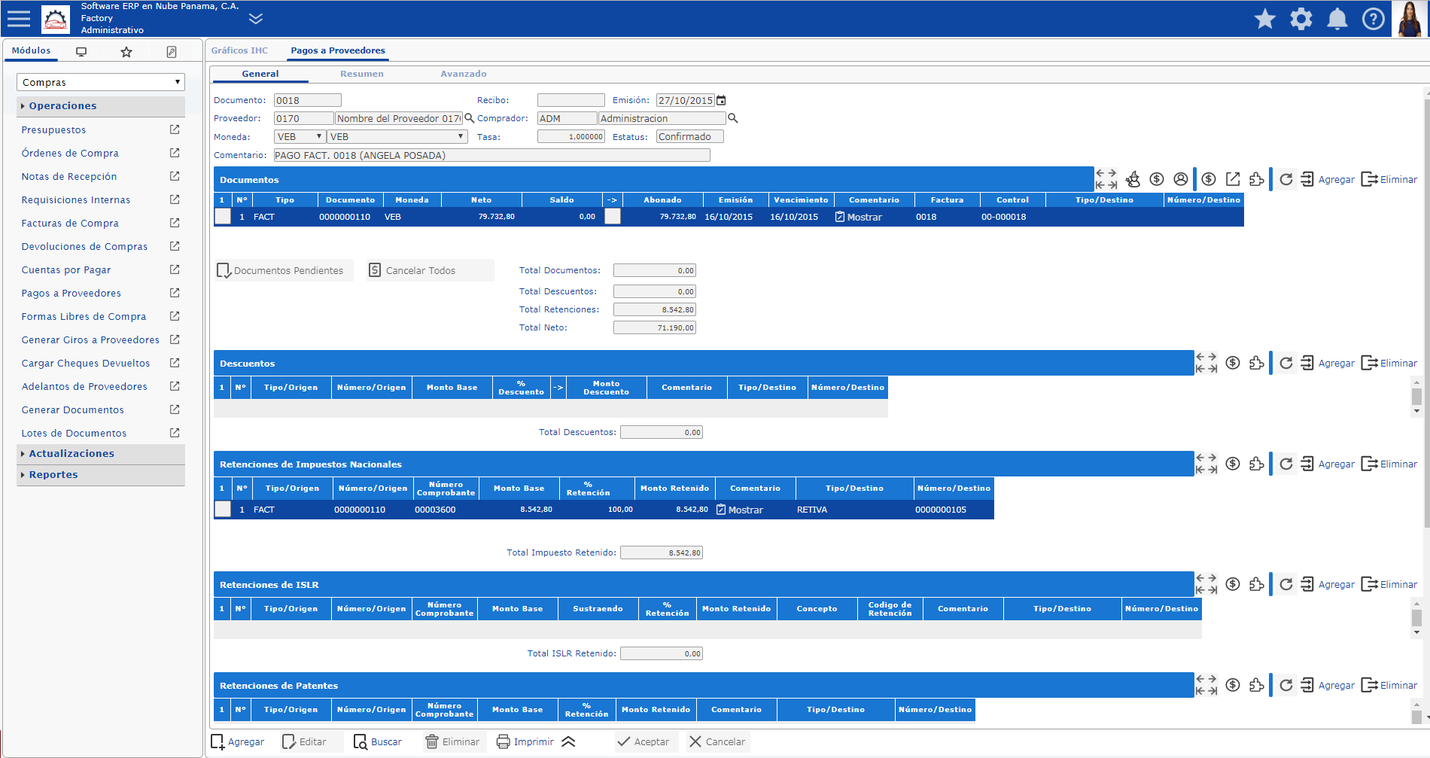This screenshot has width=1430, height=758.
Task: Open settings gear icon in header
Action: point(1301,19)
